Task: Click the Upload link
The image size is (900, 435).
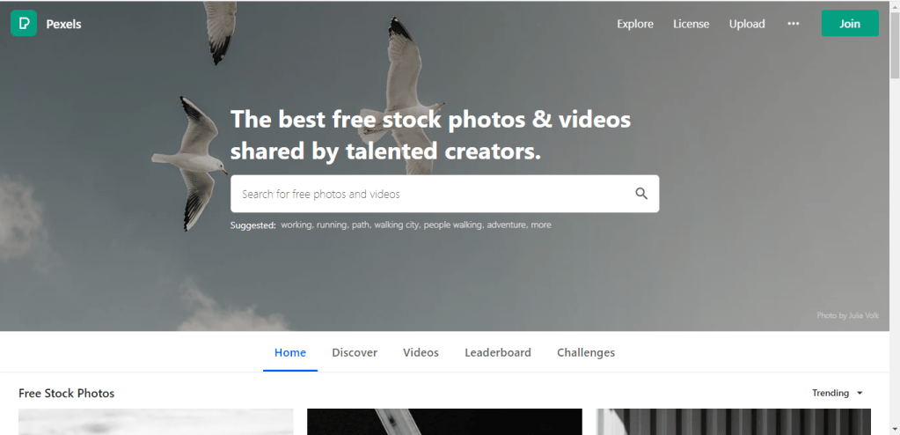Action: 747,24
